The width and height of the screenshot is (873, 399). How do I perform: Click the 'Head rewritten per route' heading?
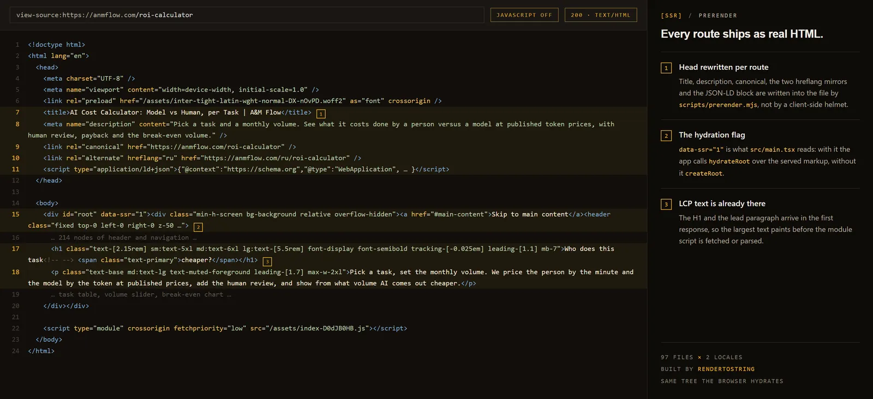(723, 67)
